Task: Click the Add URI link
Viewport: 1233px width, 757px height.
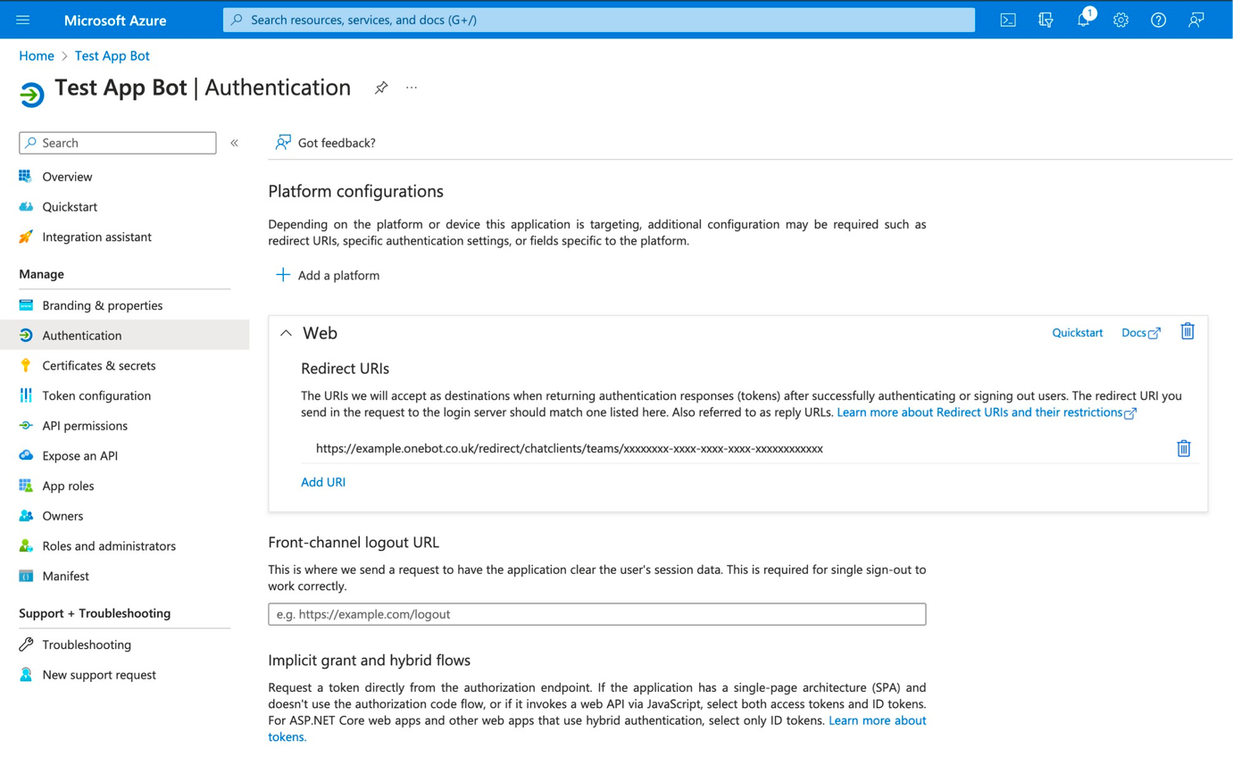Action: tap(323, 482)
